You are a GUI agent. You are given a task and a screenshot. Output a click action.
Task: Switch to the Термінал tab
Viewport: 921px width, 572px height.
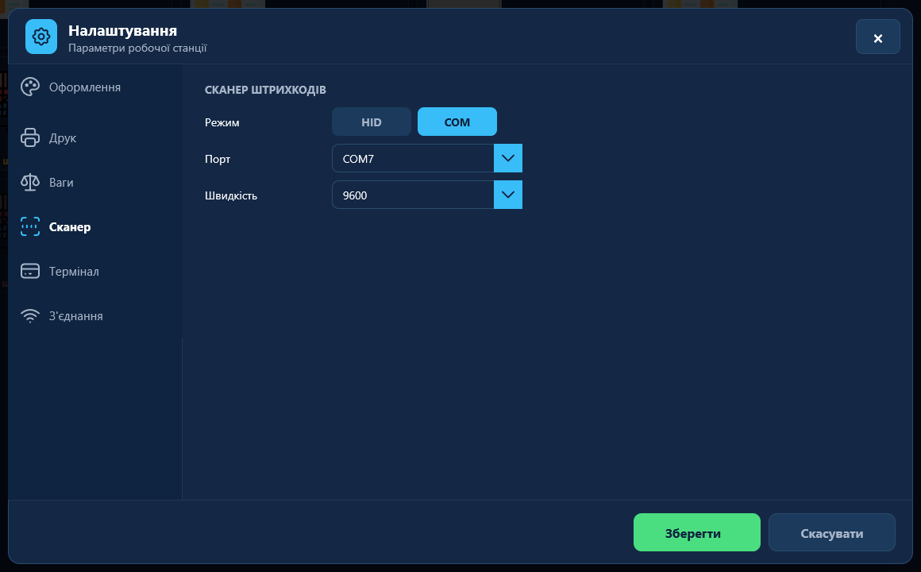click(95, 271)
